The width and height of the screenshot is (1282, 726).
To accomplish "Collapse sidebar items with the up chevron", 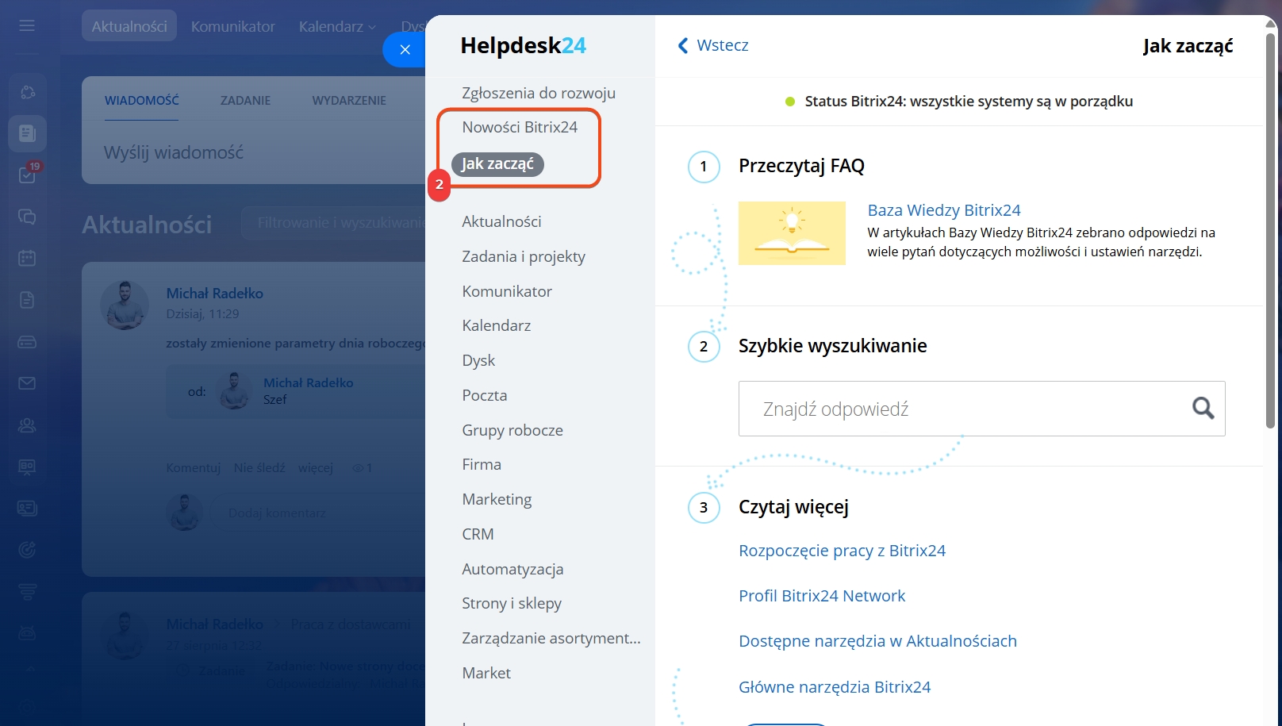I will pyautogui.click(x=29, y=669).
